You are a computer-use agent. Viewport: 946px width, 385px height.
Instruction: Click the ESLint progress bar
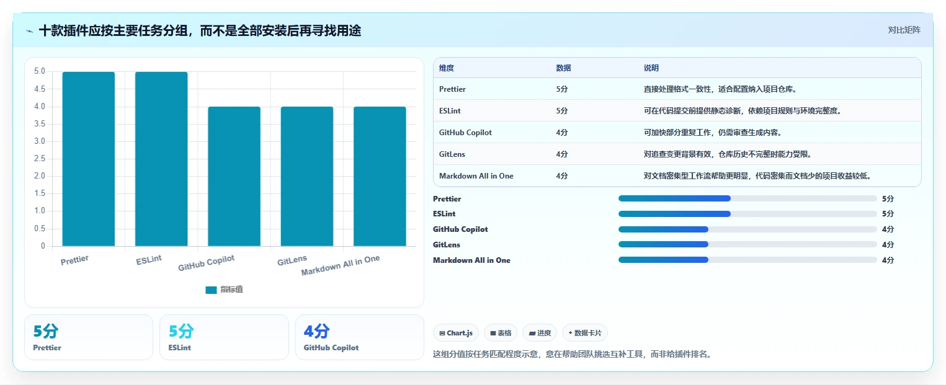tap(747, 214)
